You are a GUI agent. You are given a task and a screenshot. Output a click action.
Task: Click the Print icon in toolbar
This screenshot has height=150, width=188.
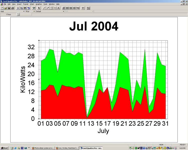point(13,8)
